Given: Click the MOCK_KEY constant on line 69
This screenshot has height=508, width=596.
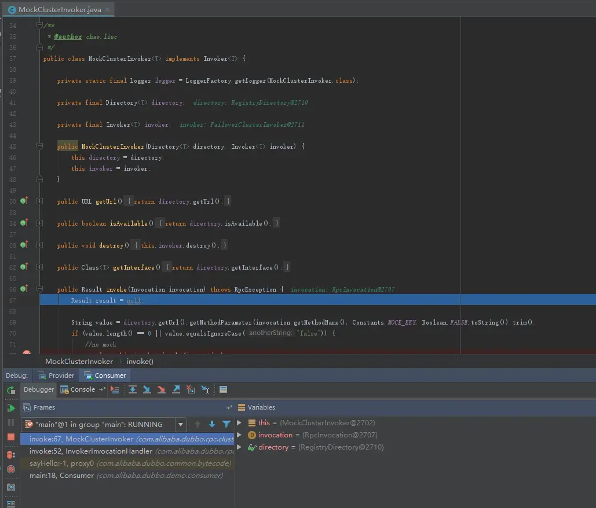Looking at the screenshot, I should pyautogui.click(x=402, y=322).
